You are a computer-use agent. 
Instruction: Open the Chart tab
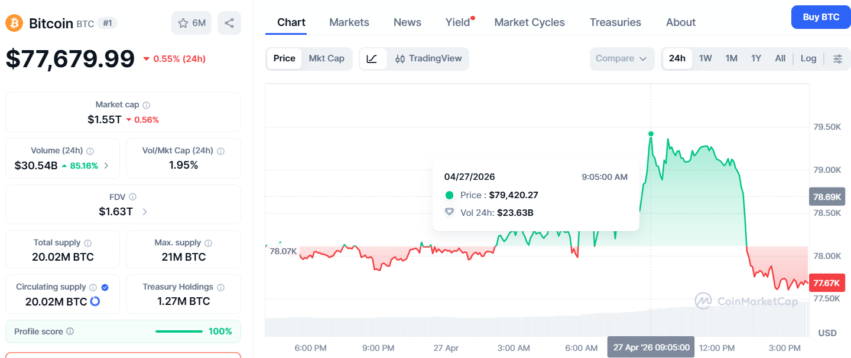point(291,22)
